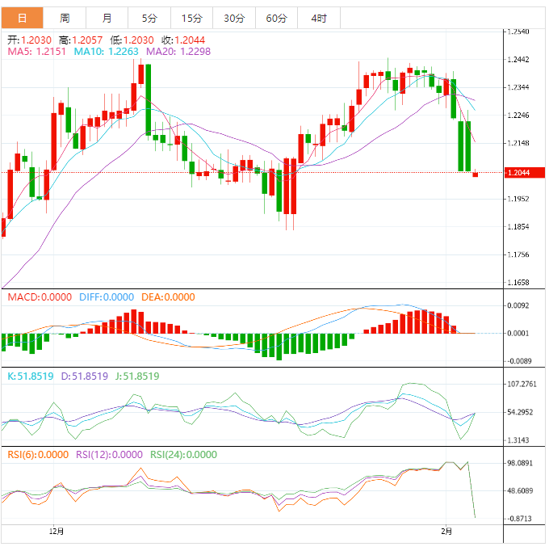Viewport: 549px width, 551px height.
Task: Click the MA5 indicator label
Action: pos(37,51)
